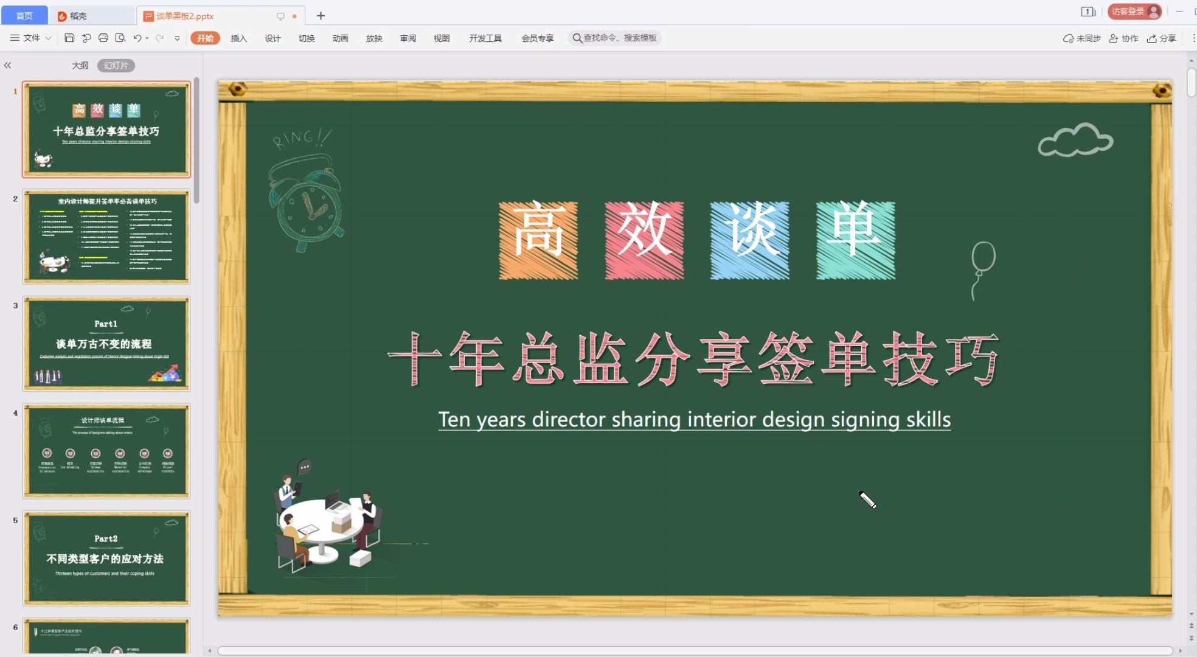Redo the last undone action
This screenshot has height=657, width=1197.
click(160, 38)
